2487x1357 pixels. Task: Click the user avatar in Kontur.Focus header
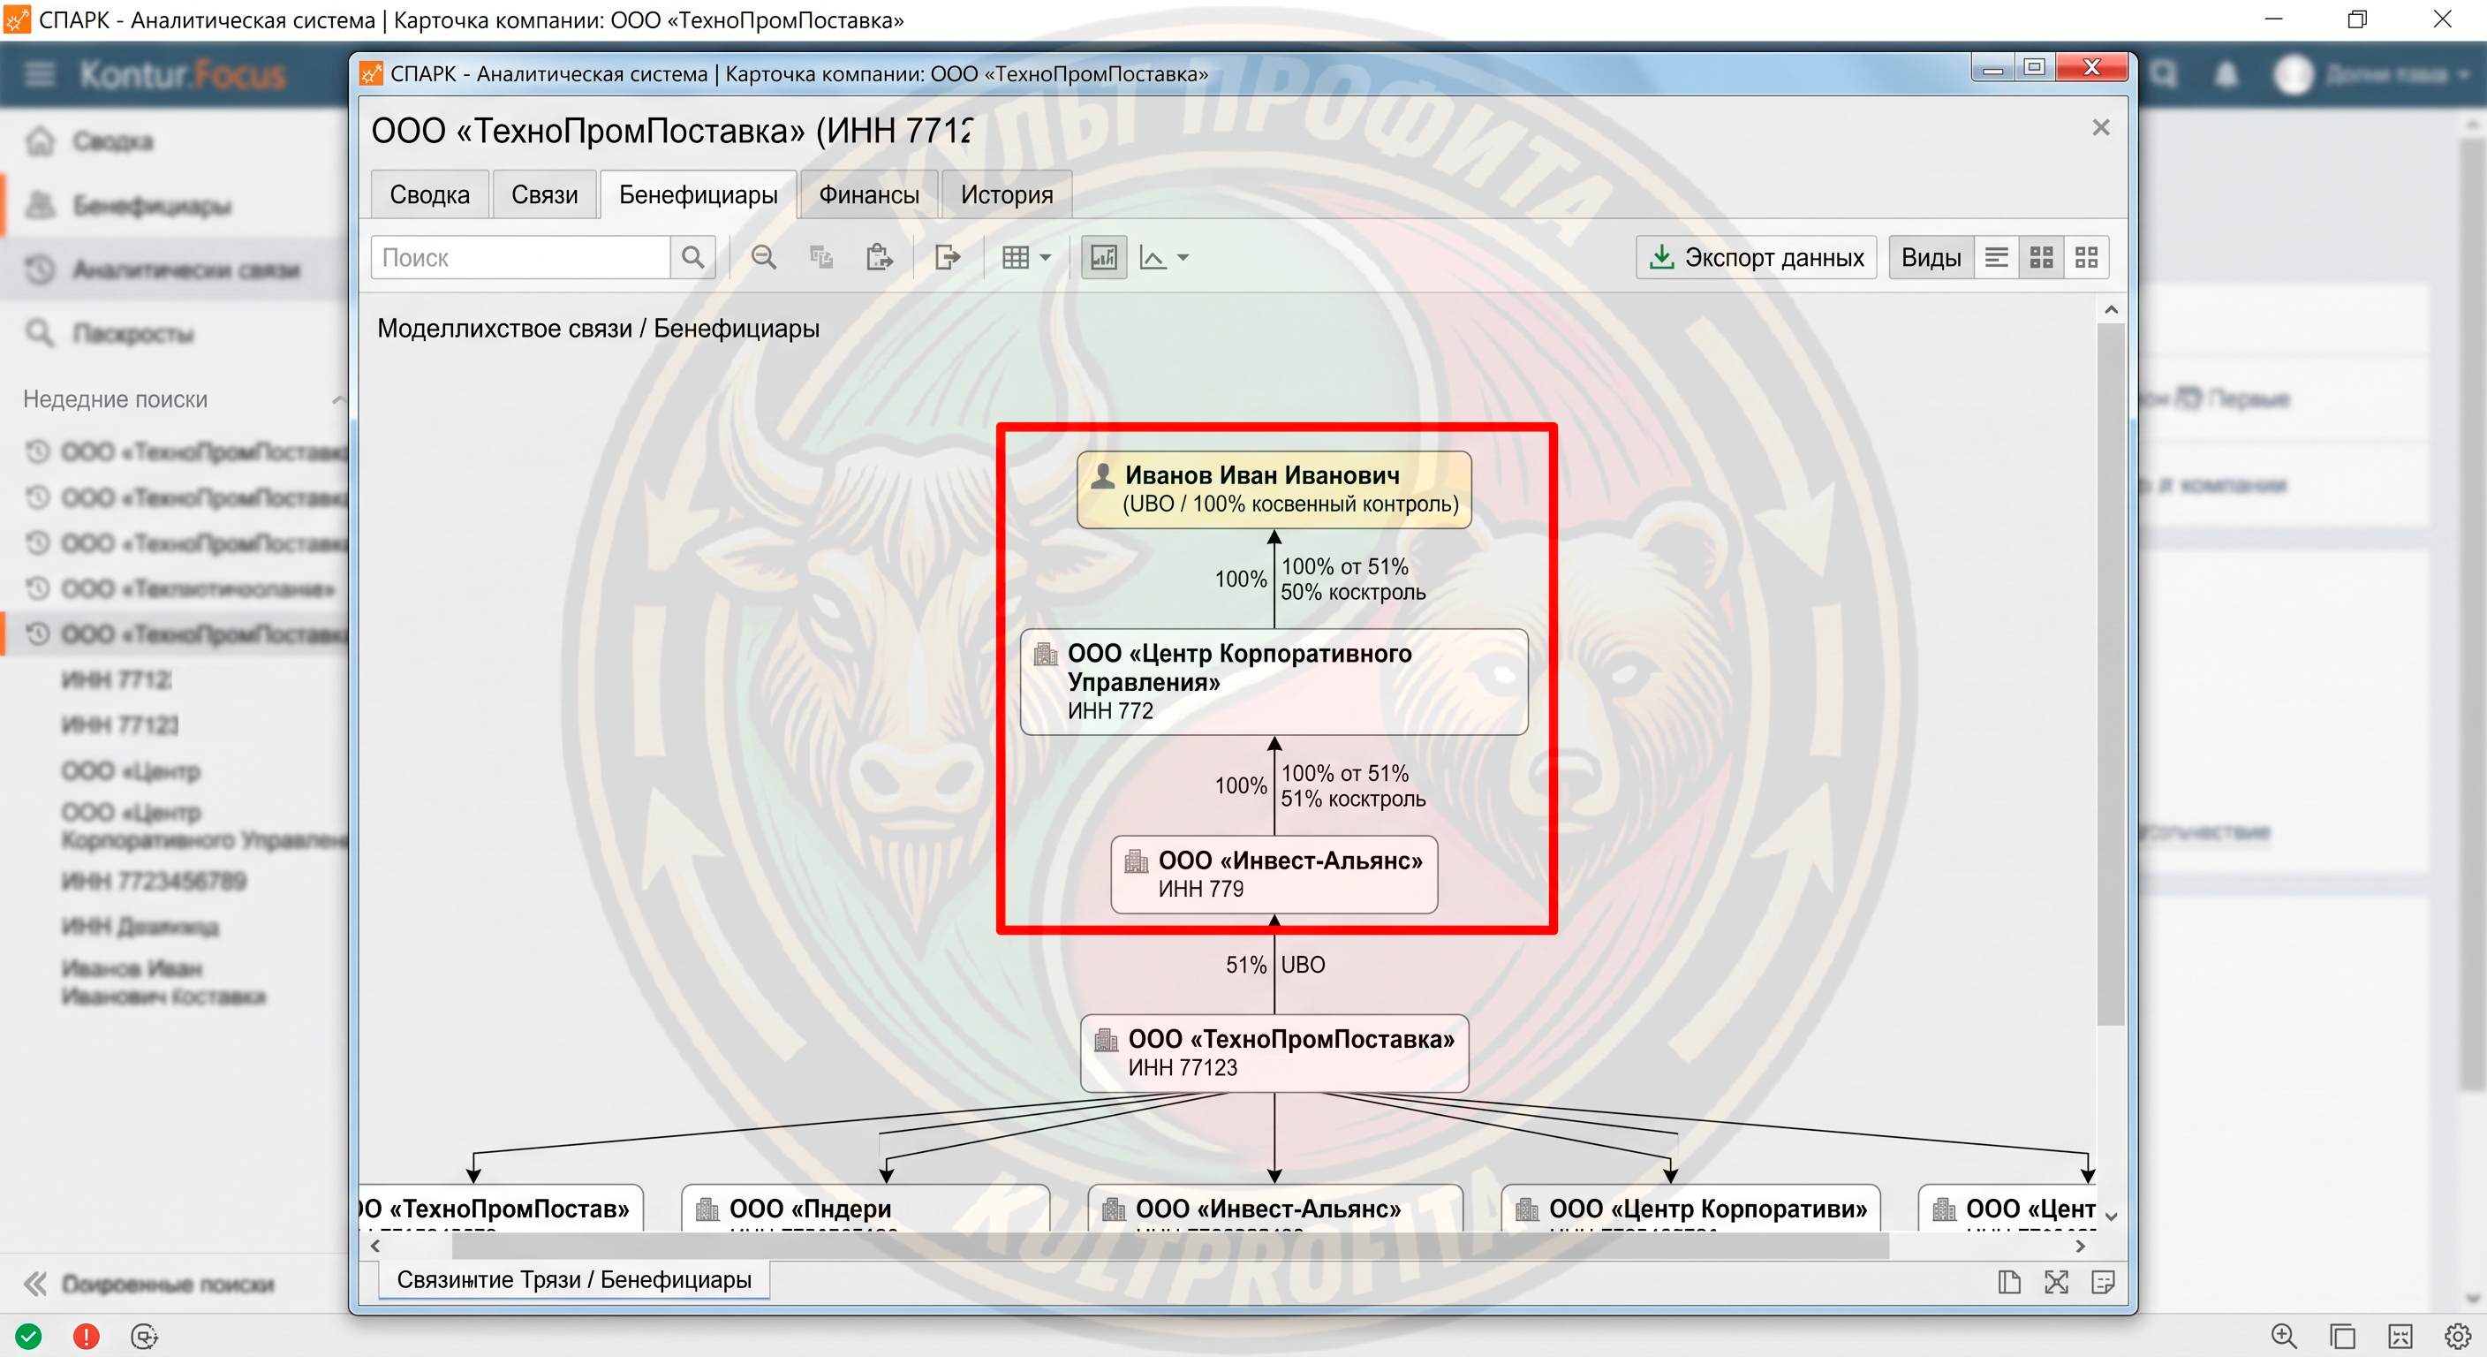(x=2294, y=74)
